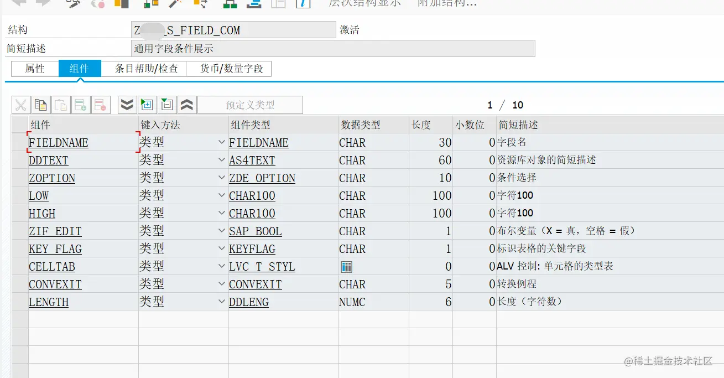Click the structure name field Z…S_FIELD_COM
The height and width of the screenshot is (378, 724).
pos(233,30)
